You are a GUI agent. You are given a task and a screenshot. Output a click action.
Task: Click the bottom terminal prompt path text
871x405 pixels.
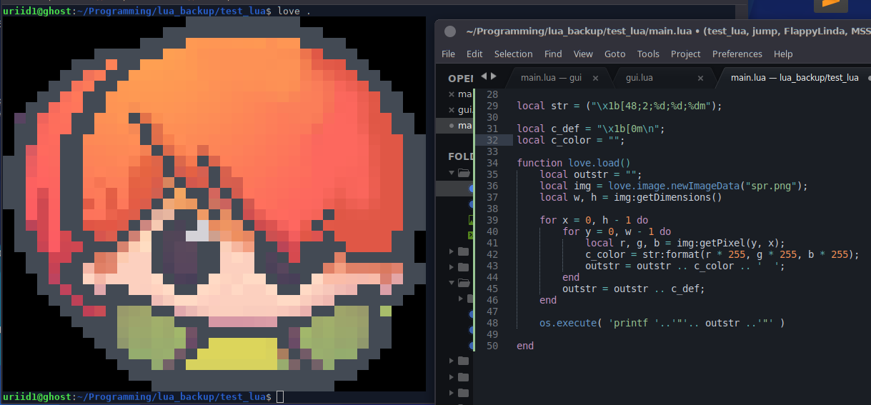(x=170, y=396)
